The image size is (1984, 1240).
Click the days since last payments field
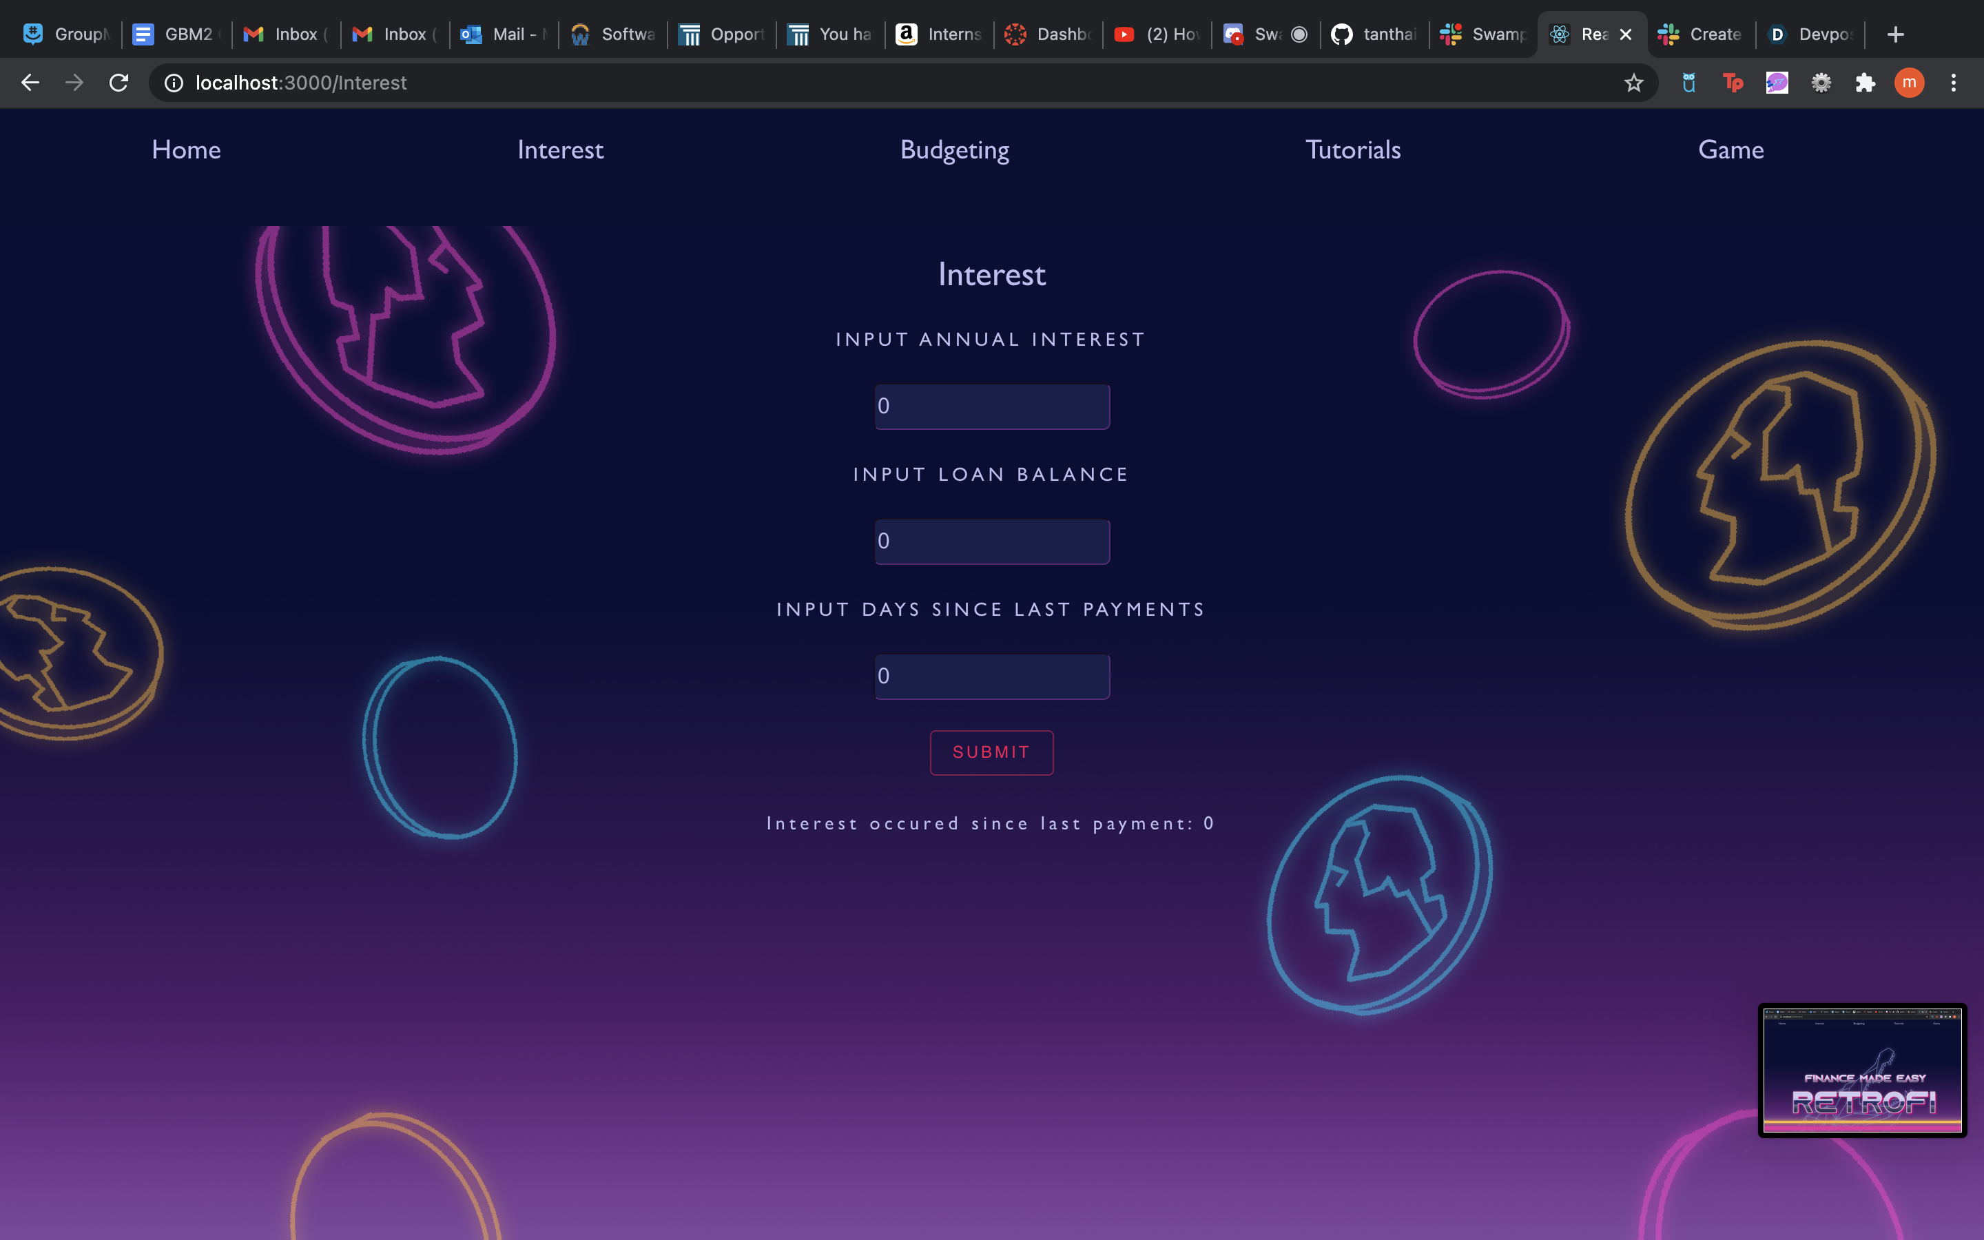(992, 676)
